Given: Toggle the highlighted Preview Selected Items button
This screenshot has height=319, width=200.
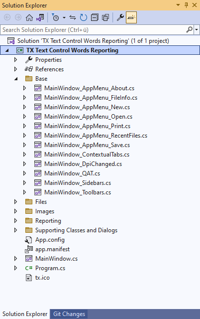Looking at the screenshot, I should tap(131, 17).
